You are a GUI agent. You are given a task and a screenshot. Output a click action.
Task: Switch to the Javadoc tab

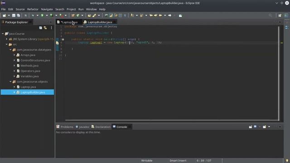point(82,127)
